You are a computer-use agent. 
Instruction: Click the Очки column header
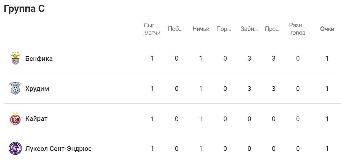tap(327, 29)
